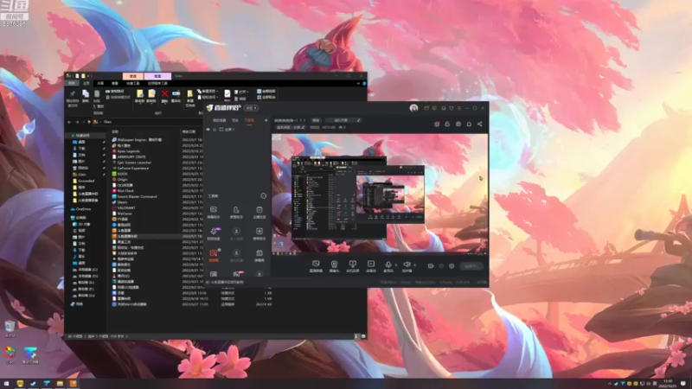The width and height of the screenshot is (692, 389).
Task: Open the mode pill dropdown beside streaming logo
Action: tap(251, 108)
